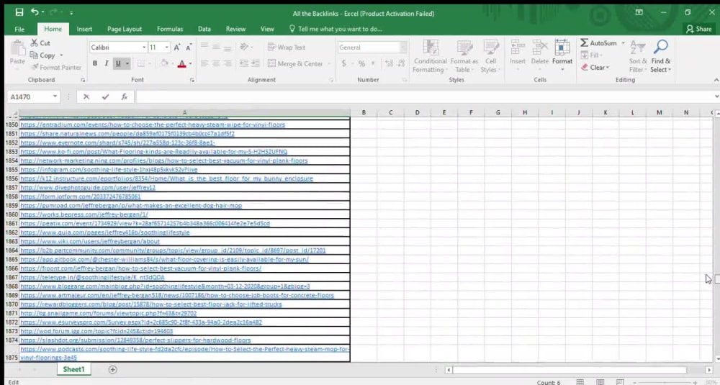Switch to the Insert tab
This screenshot has width=720, height=385.
(84, 29)
